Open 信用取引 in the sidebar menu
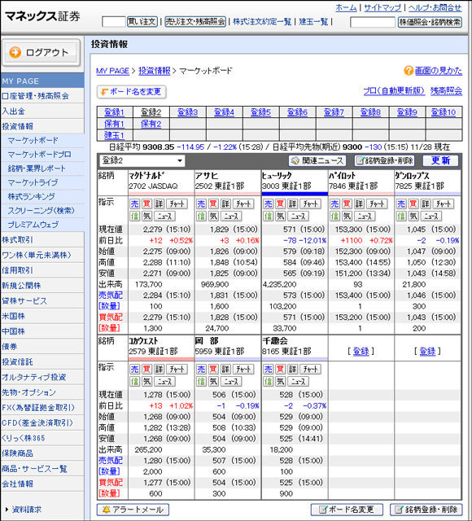The image size is (472, 521). click(x=17, y=270)
